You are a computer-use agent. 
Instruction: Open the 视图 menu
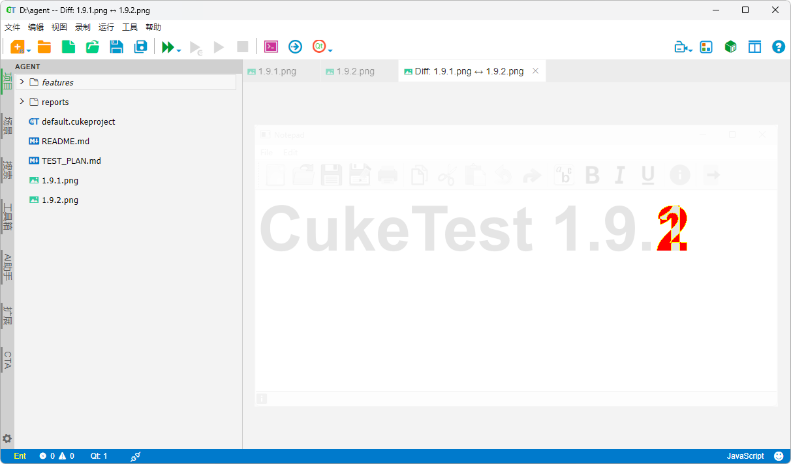59,27
